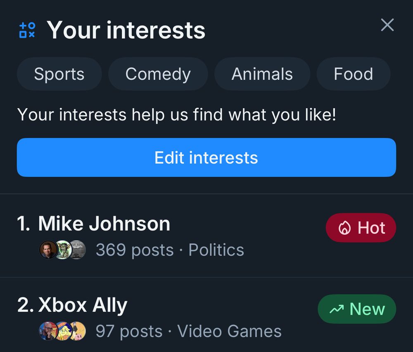Open the 369 posts link for Mike Johnson
The height and width of the screenshot is (352, 413).
(134, 250)
